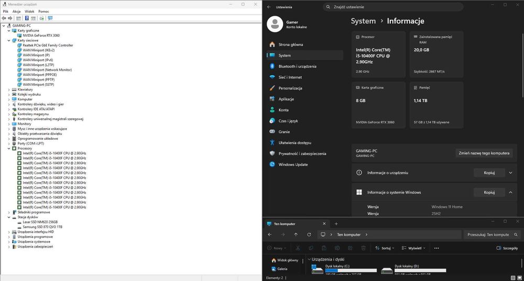
Task: Click Kopiuj next to Informacje o systemie Windows
Action: (489, 192)
